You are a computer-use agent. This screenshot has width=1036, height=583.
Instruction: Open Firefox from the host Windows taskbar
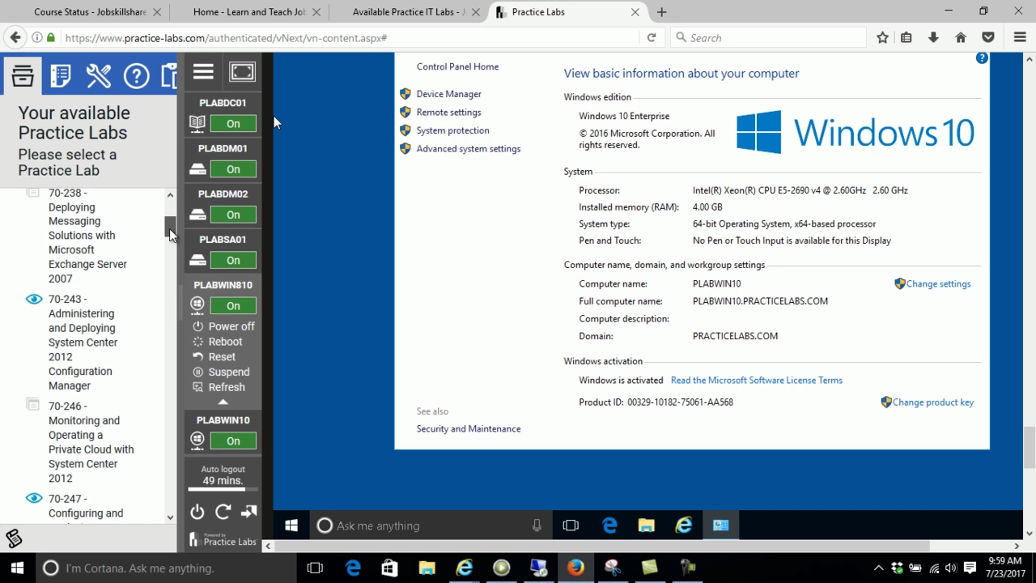575,568
